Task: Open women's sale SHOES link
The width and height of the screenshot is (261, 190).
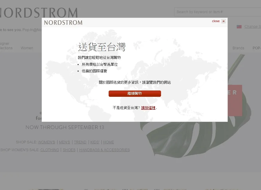Action: (x=69, y=150)
